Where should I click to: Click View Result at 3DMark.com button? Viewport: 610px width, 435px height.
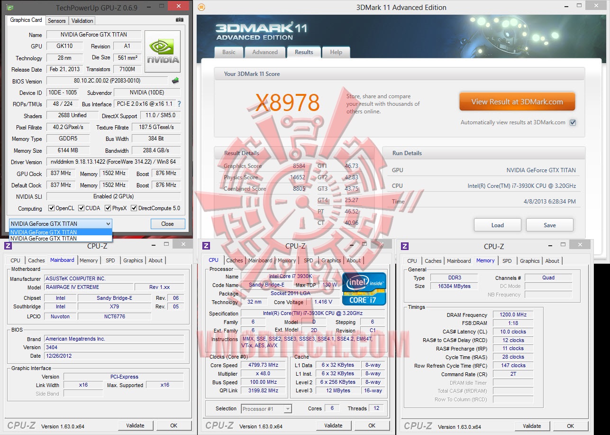click(x=517, y=102)
